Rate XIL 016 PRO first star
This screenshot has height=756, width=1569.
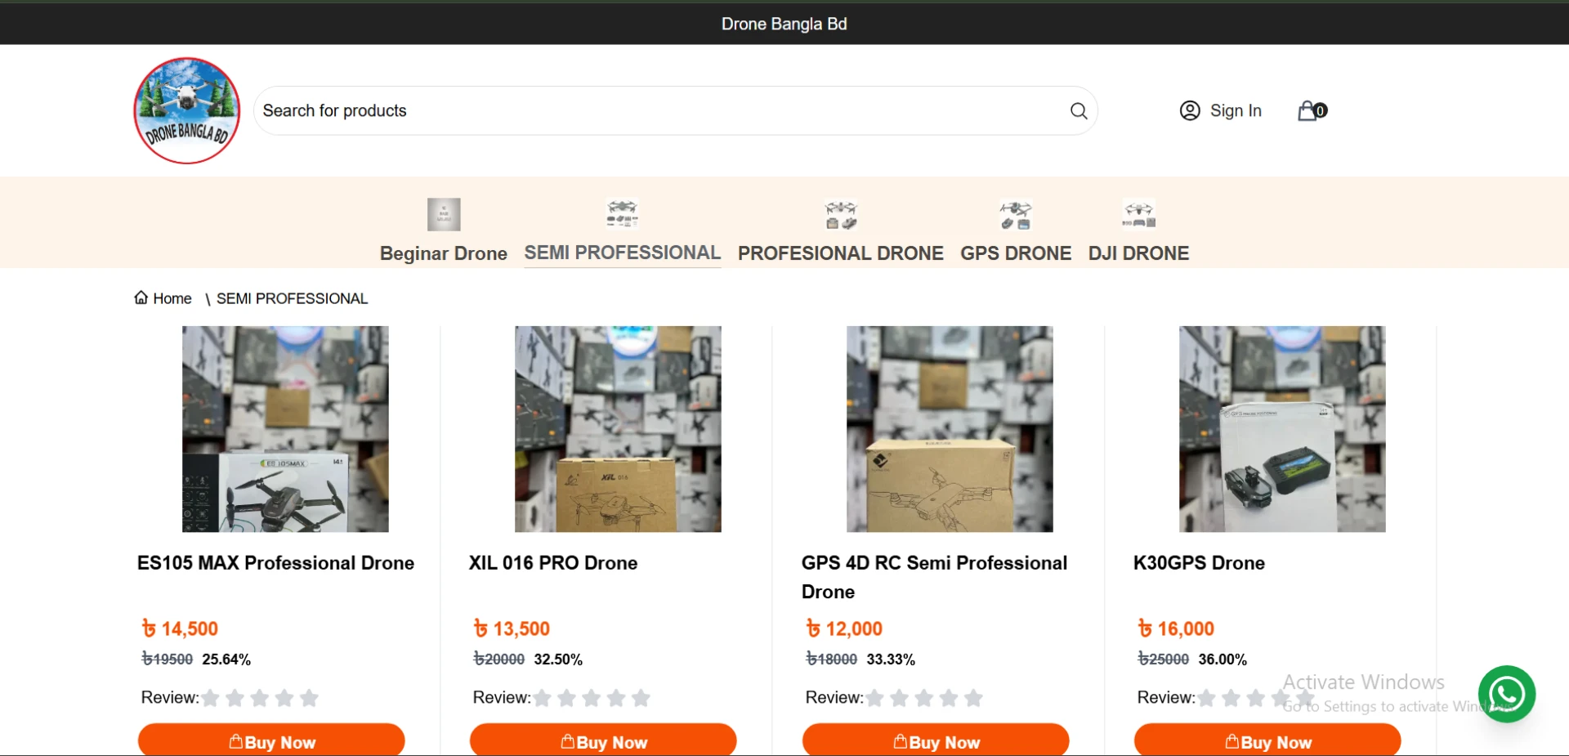click(542, 698)
